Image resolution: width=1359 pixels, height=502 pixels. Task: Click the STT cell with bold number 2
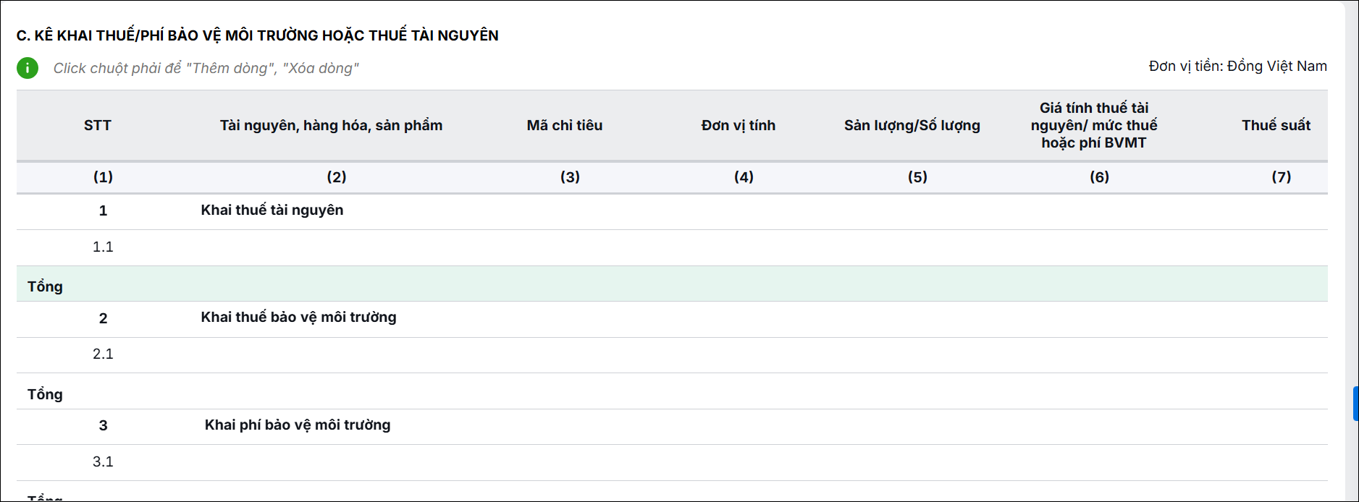tap(103, 318)
